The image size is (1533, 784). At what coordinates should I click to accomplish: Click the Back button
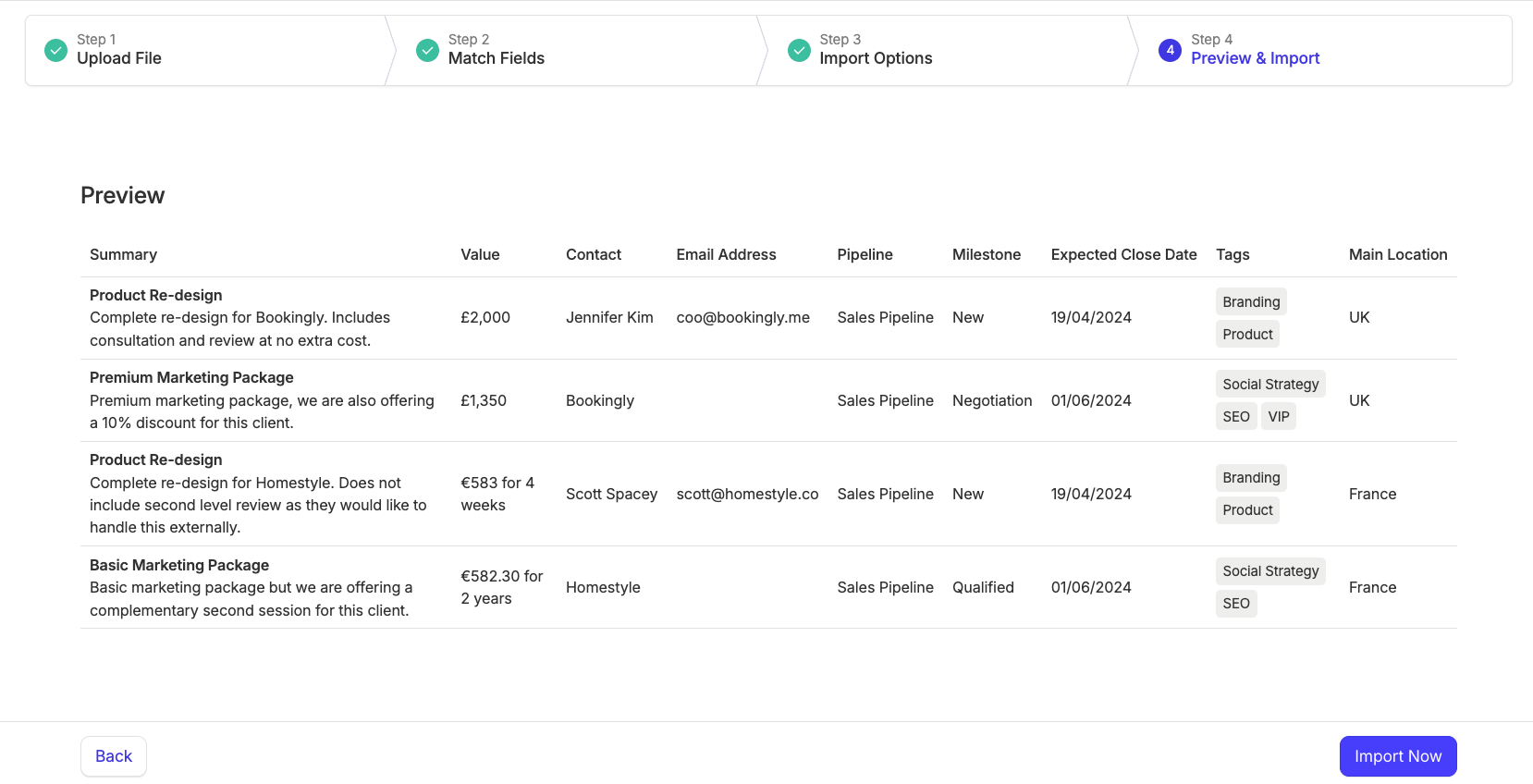[114, 756]
